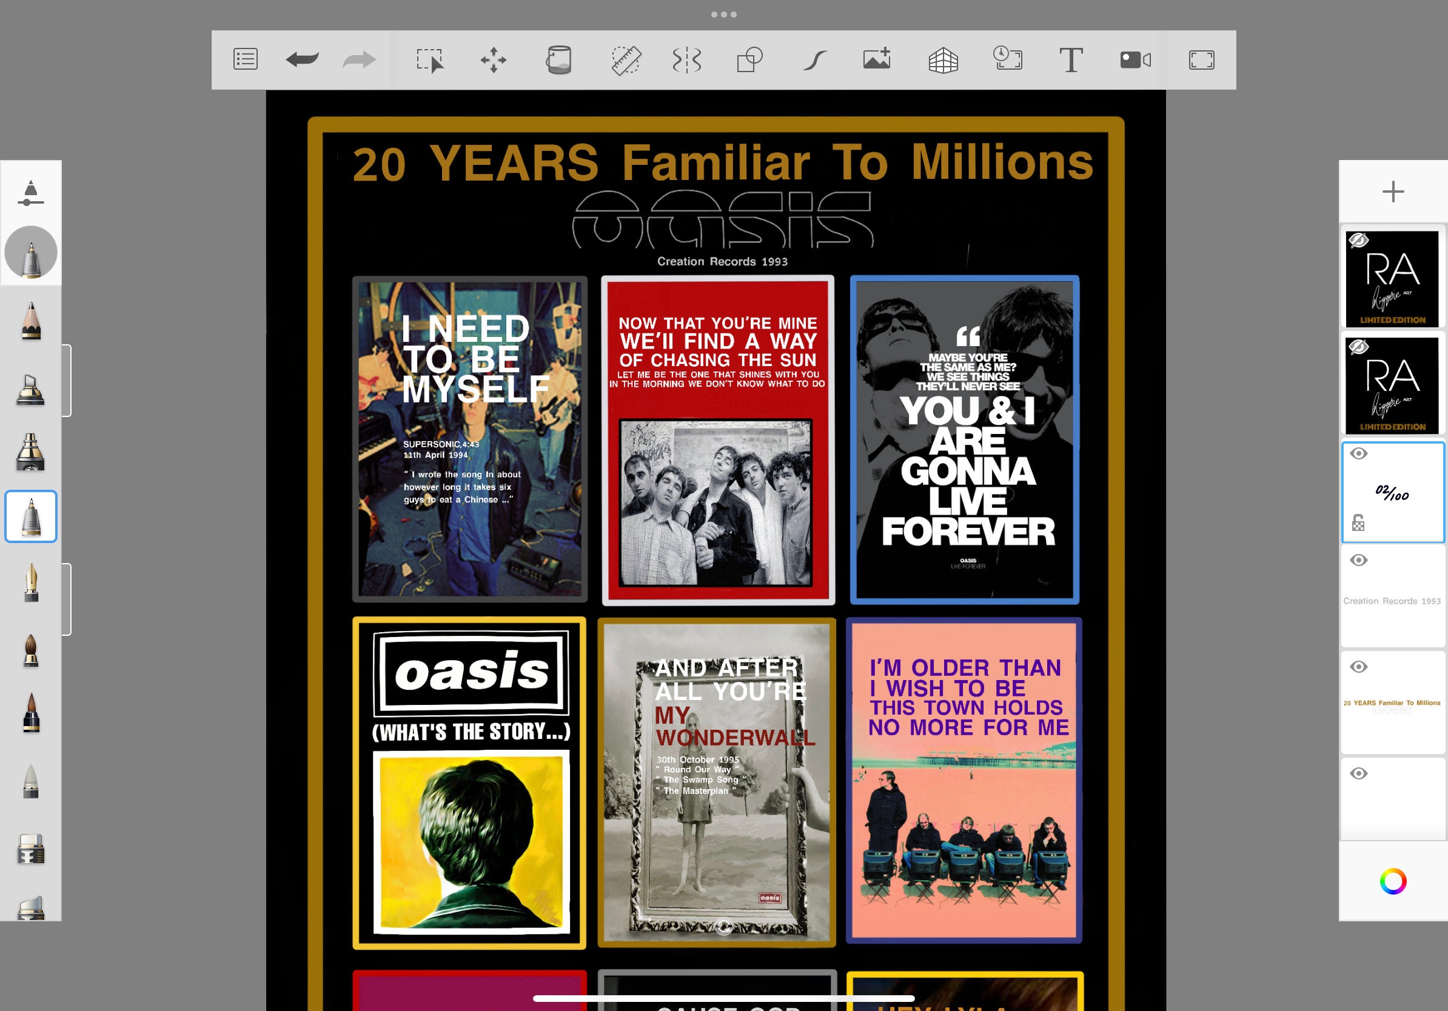1448x1011 pixels.
Task: Hide the 02/100 layer with its eye toggle
Action: [1359, 454]
